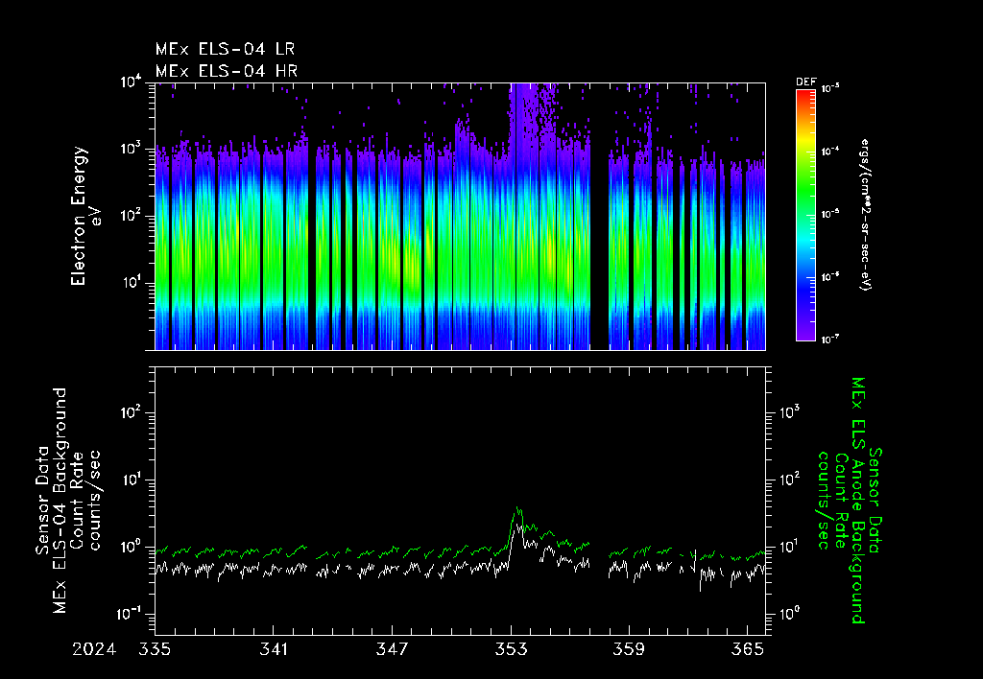Click the day '353' x-axis tick label
The height and width of the screenshot is (679, 983).
point(511,649)
